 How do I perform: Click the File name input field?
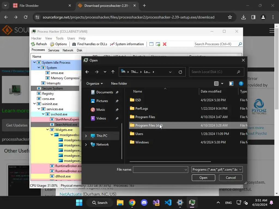point(158,170)
